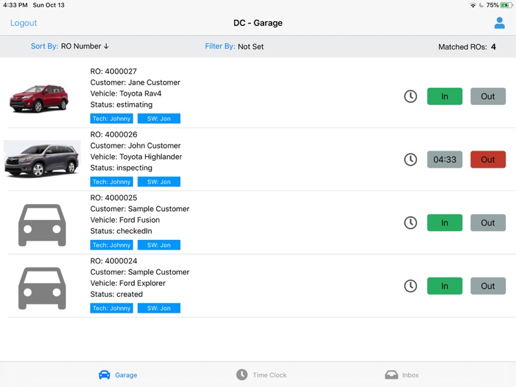This screenshot has height=387, width=516.
Task: Tap SW: Jon tag on RO 4000027
Action: point(159,119)
